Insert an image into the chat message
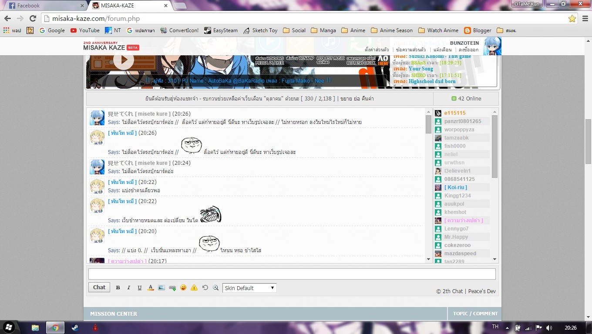The image size is (592, 334). click(161, 287)
